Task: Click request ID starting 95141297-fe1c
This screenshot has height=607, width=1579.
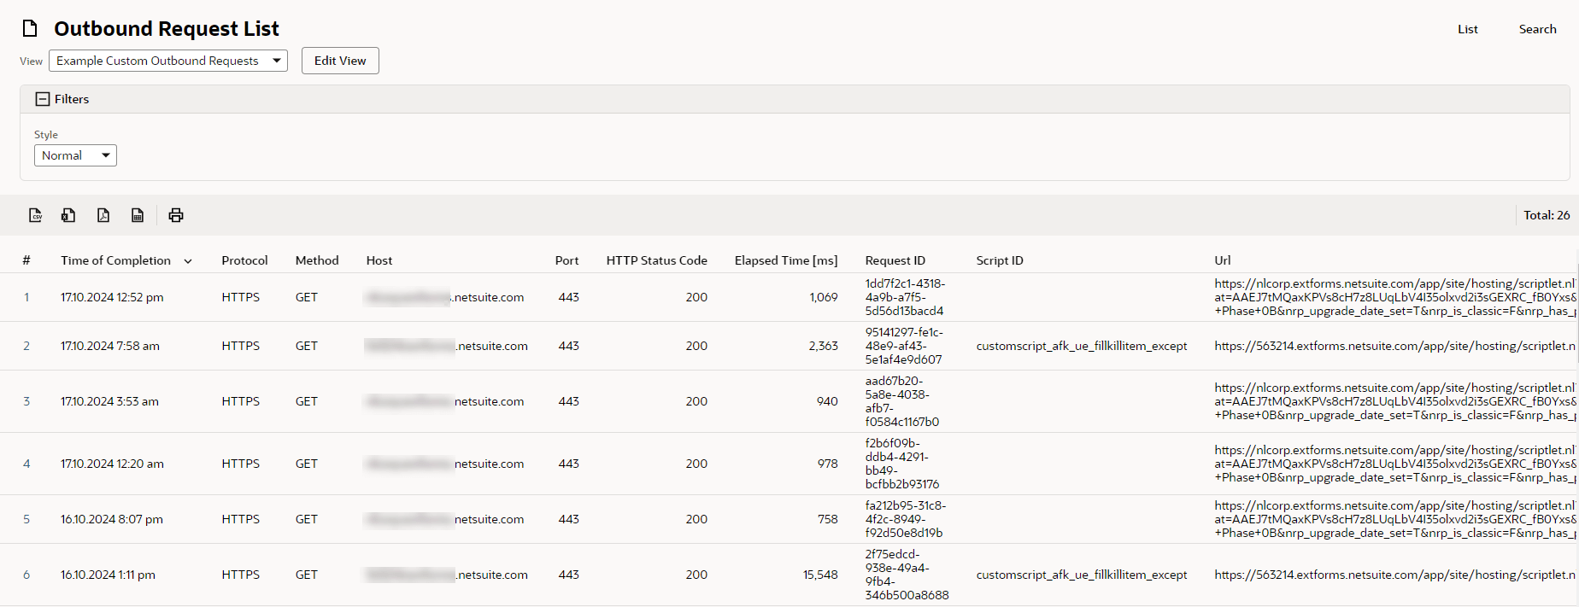Action: [904, 346]
